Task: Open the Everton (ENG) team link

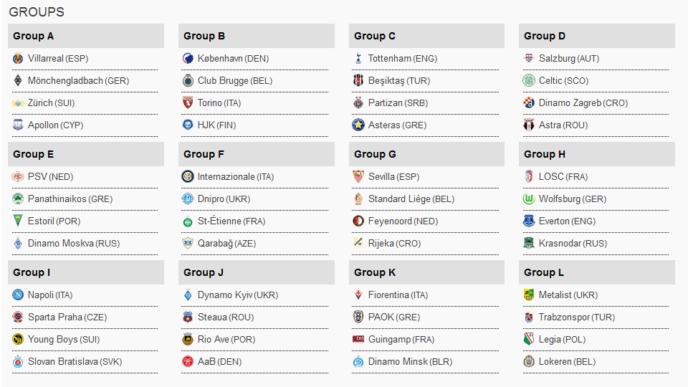Action: coord(567,221)
